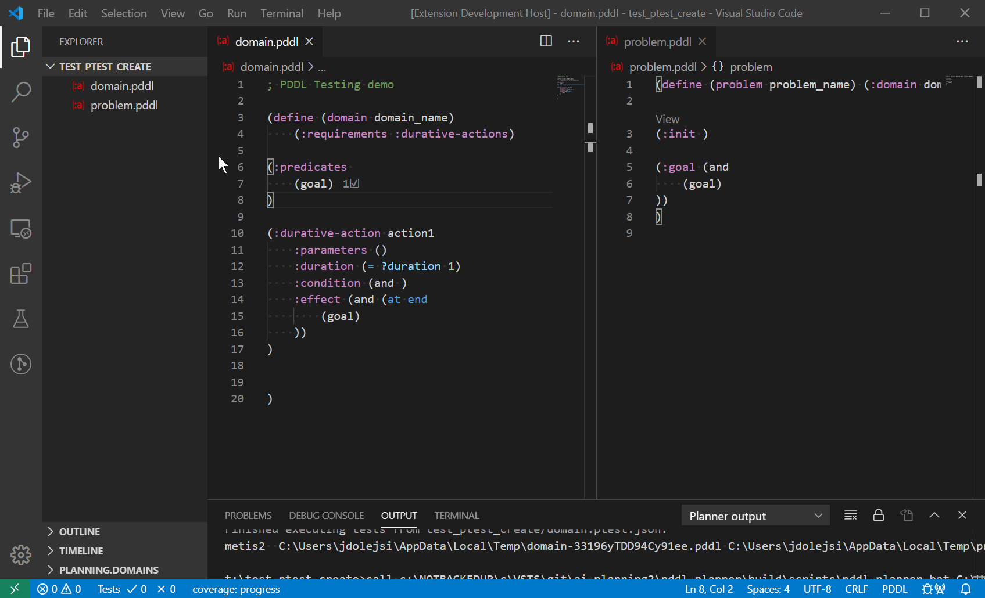Expand the PLANNING.DOMAINS section
Image resolution: width=985 pixels, height=598 pixels.
pos(124,570)
